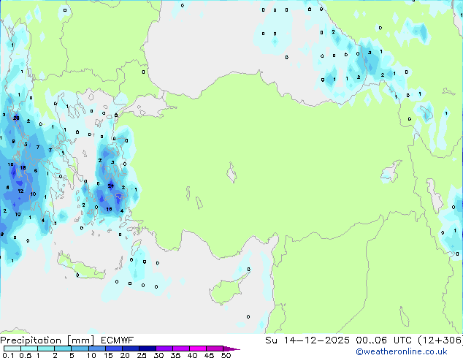Click the lightest 0.1–0.5 mm legend swatch
This screenshot has width=463, height=358.
[x=12, y=349]
